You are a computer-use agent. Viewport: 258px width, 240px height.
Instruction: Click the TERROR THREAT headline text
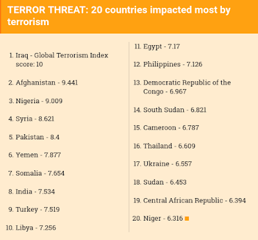coord(119,16)
